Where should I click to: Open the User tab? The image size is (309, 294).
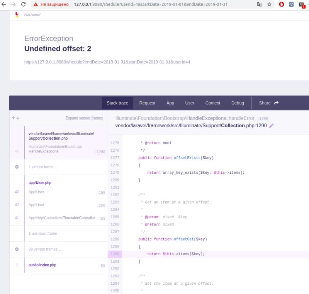(x=190, y=103)
